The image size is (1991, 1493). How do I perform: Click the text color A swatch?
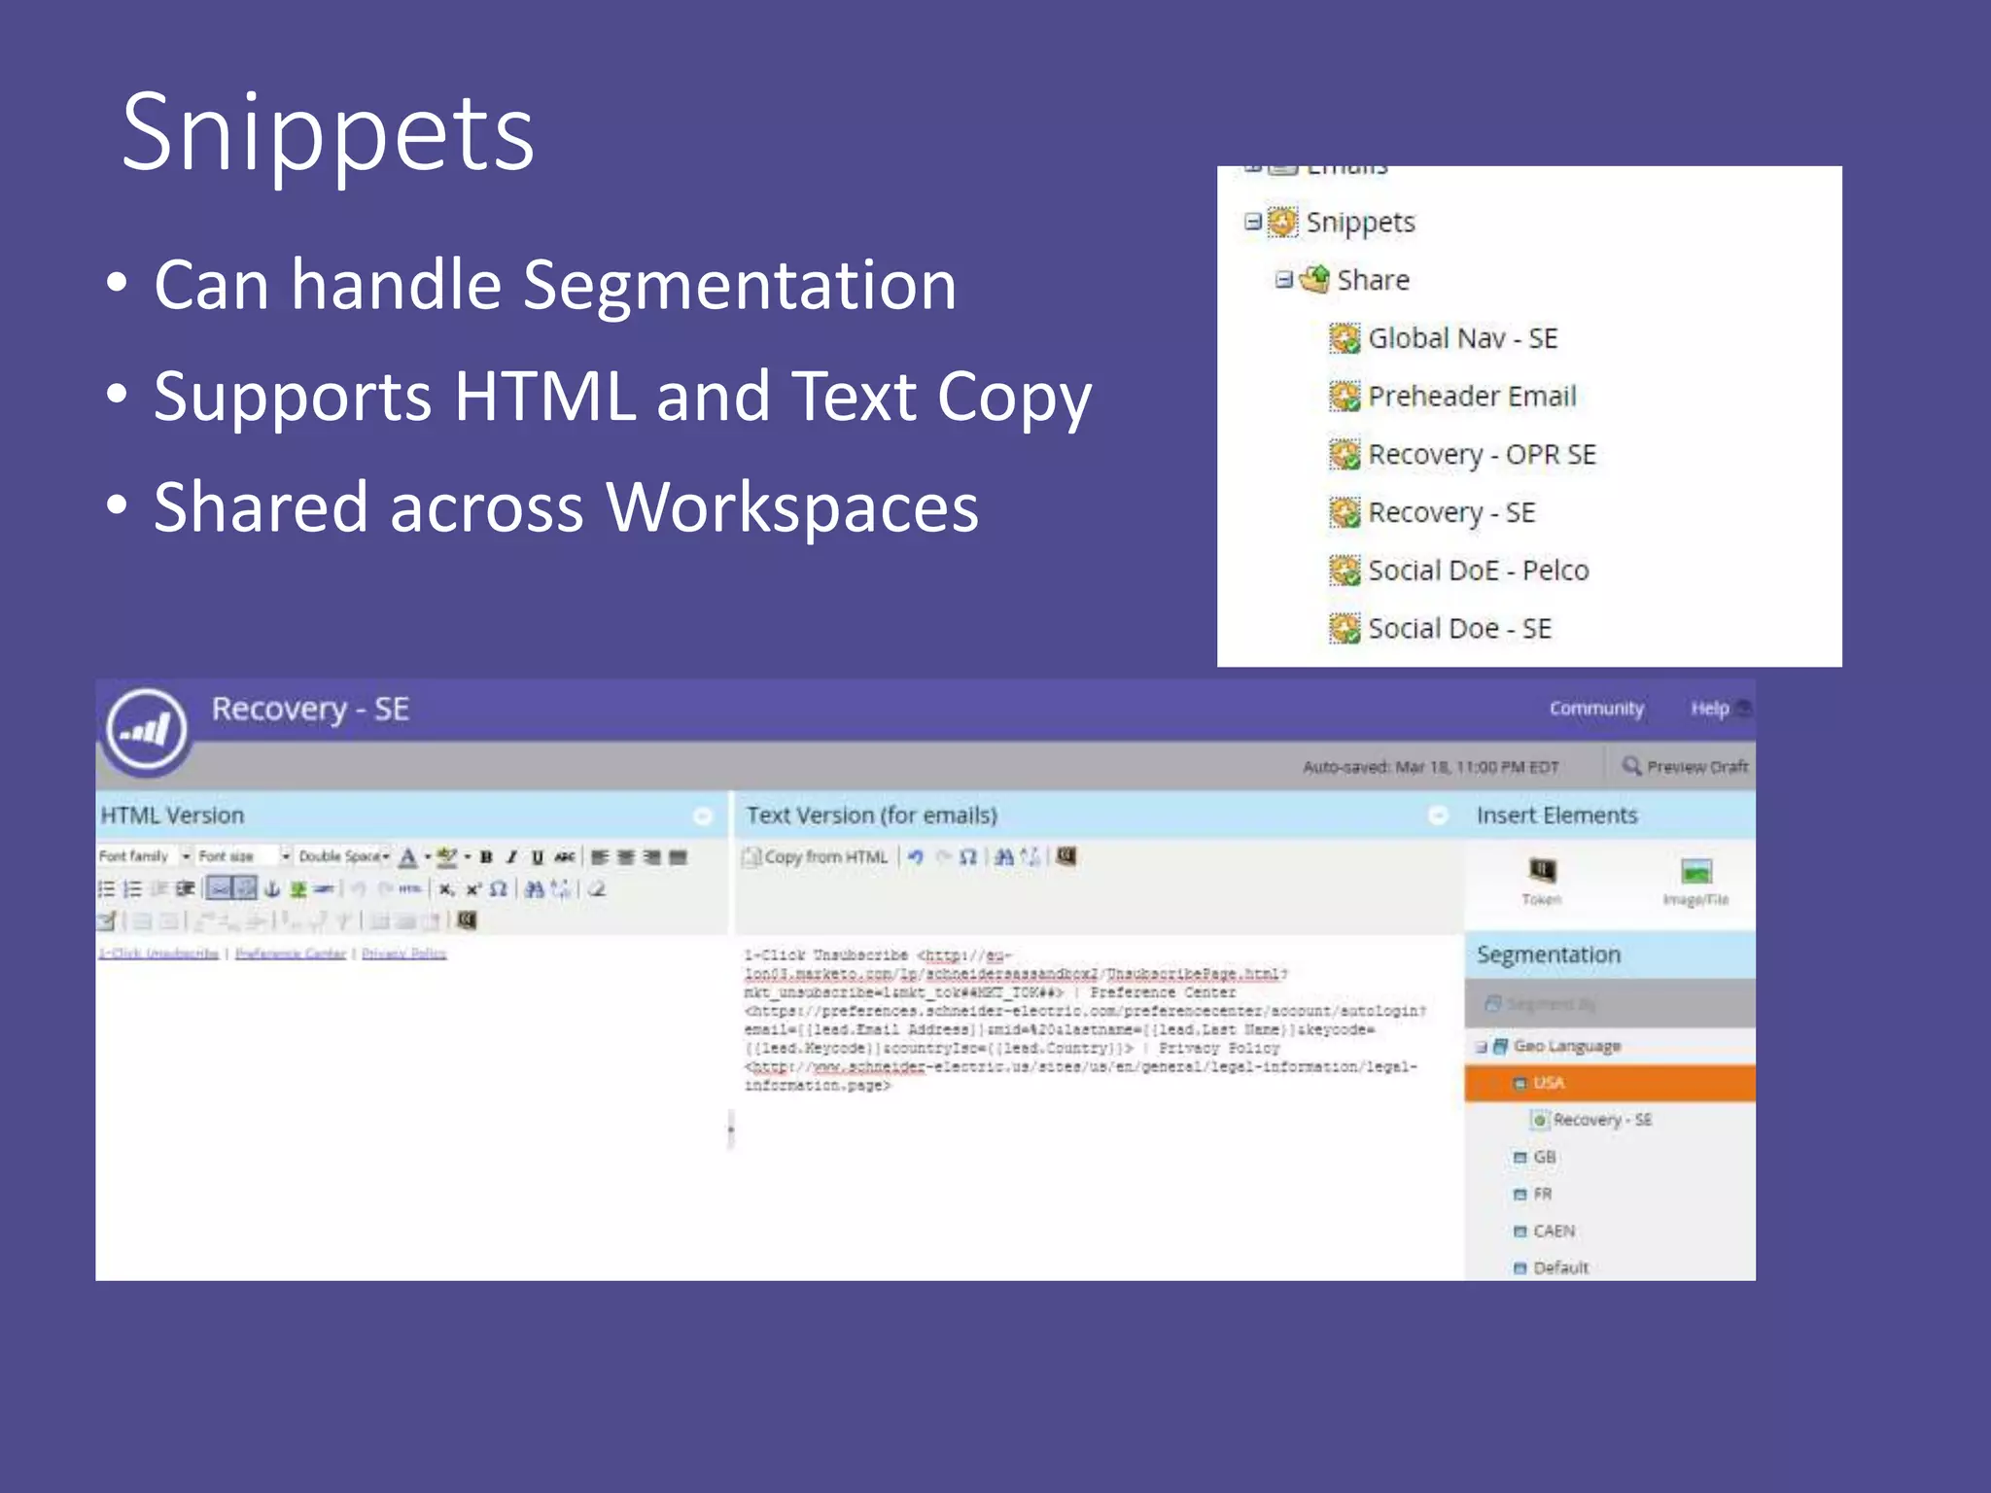coord(408,857)
